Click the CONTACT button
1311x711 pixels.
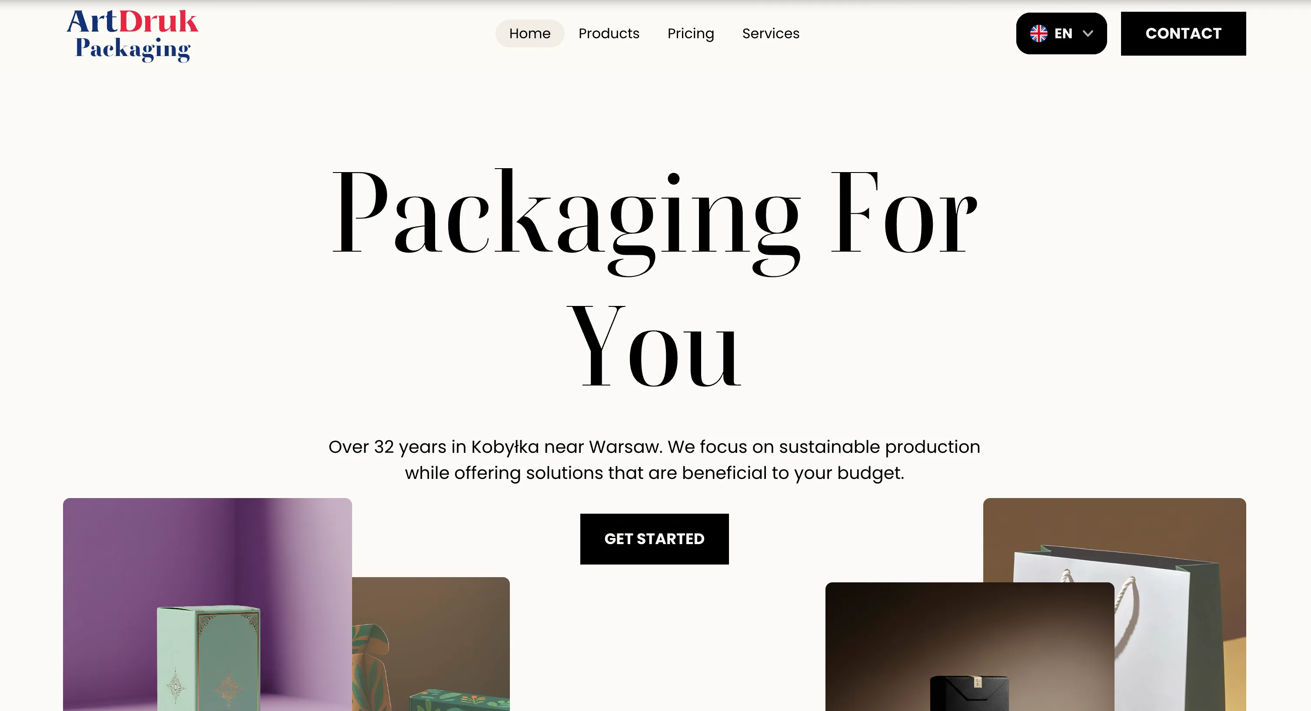pos(1183,33)
